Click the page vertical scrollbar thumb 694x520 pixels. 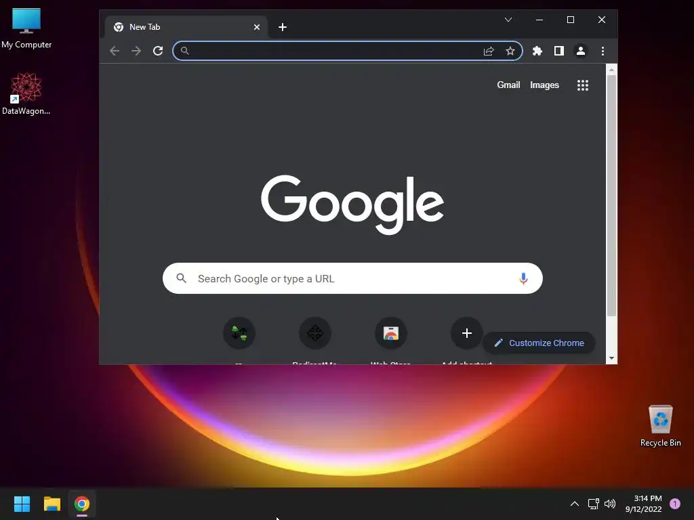click(611, 196)
